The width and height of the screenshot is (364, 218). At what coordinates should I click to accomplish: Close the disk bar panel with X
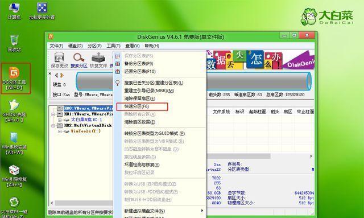tap(49, 73)
